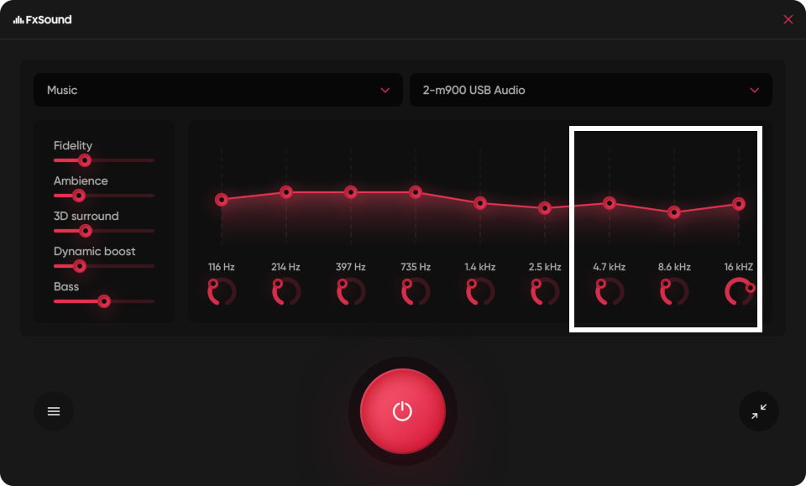Turn the 214 Hz band knob

point(285,293)
